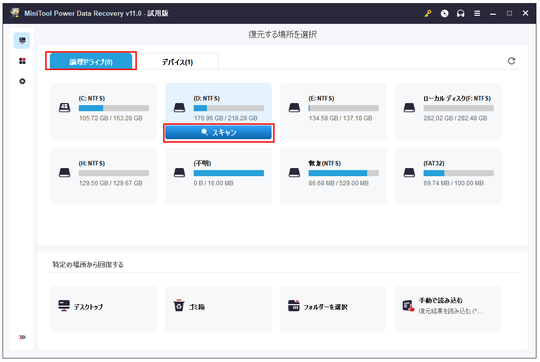The width and height of the screenshot is (540, 362).
Task: Expand the sidebar with chevron arrows
Action: (x=22, y=337)
